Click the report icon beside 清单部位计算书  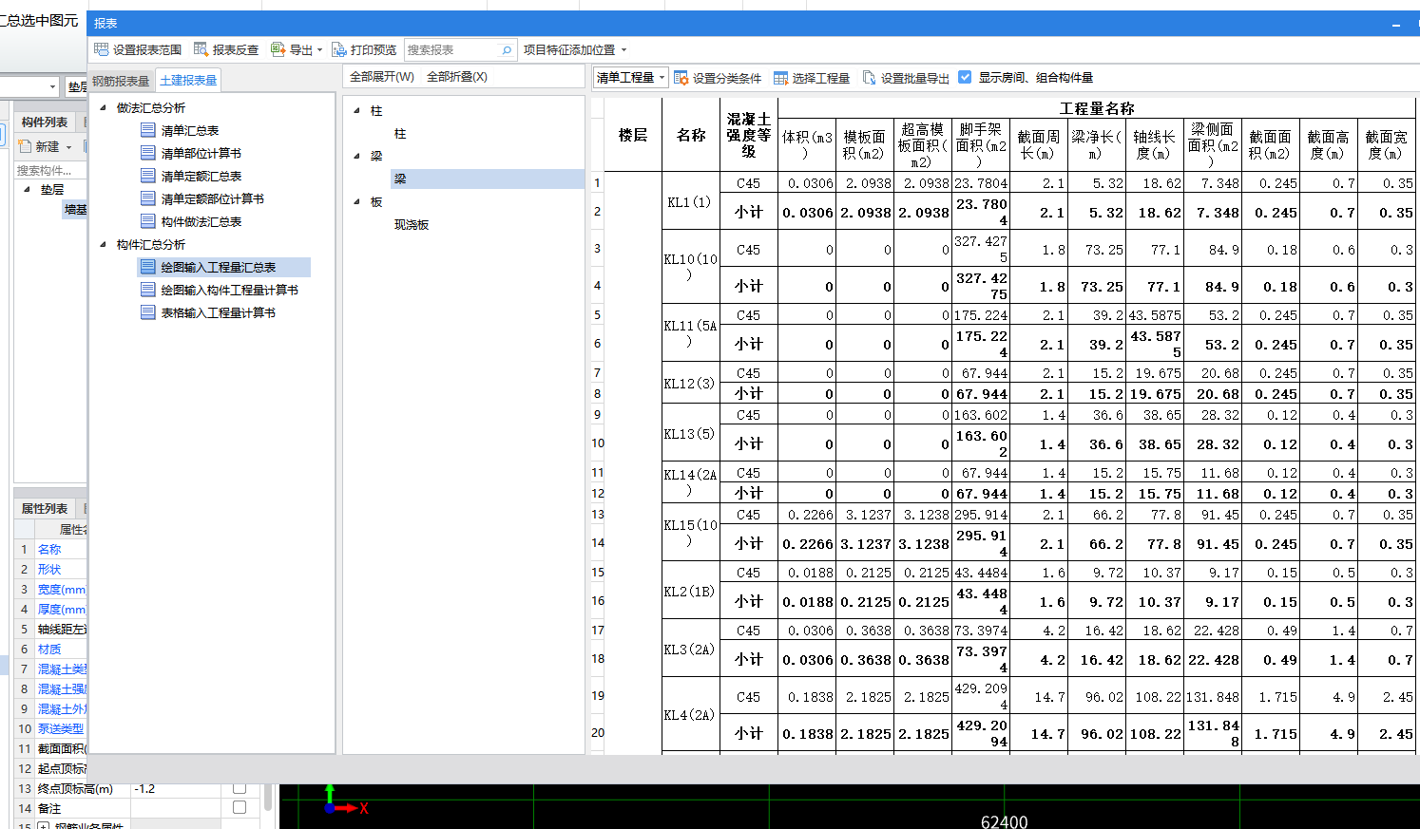[x=147, y=153]
